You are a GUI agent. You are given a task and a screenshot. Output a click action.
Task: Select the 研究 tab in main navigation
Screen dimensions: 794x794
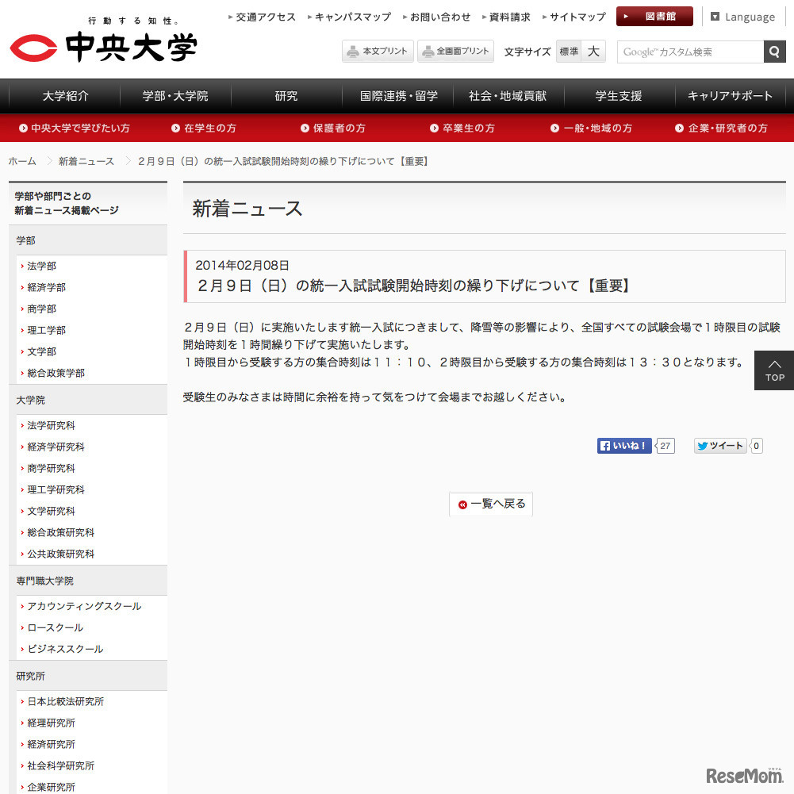[x=286, y=95]
